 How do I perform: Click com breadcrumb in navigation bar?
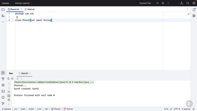(39, 109)
